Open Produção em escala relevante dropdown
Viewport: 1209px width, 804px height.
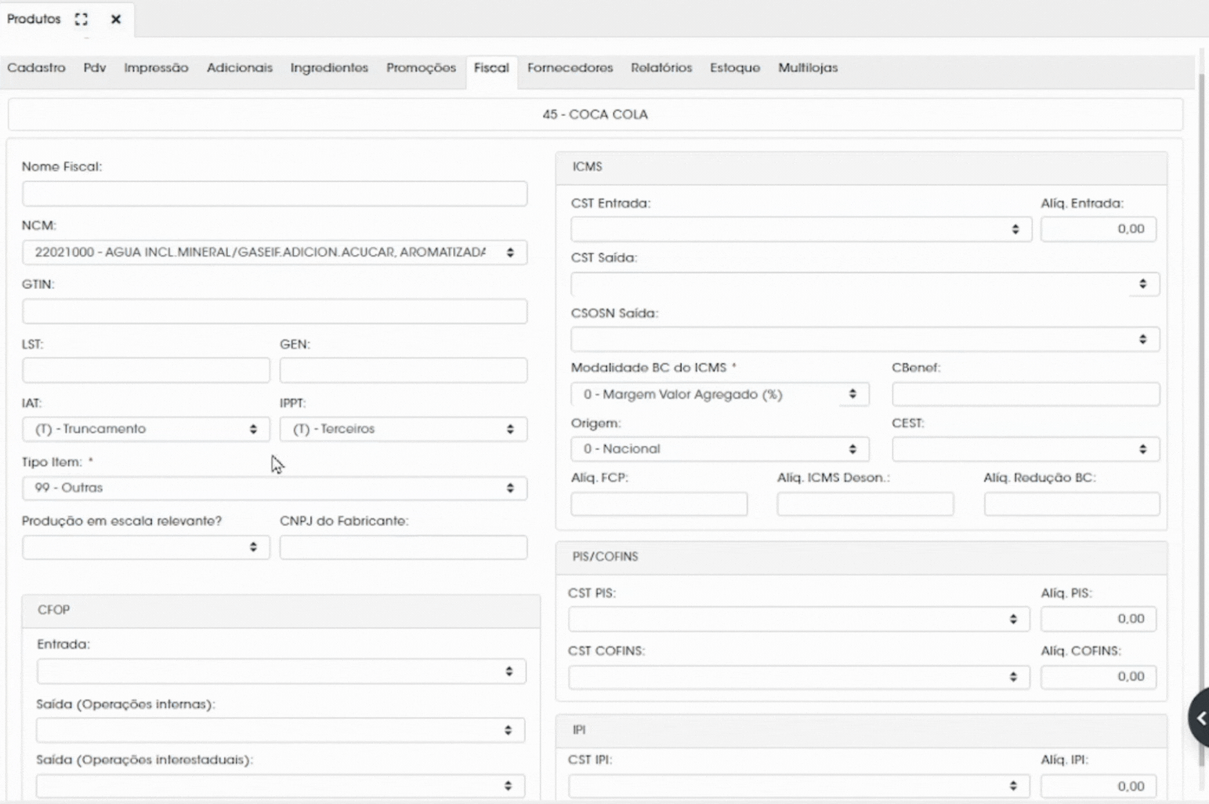(146, 547)
